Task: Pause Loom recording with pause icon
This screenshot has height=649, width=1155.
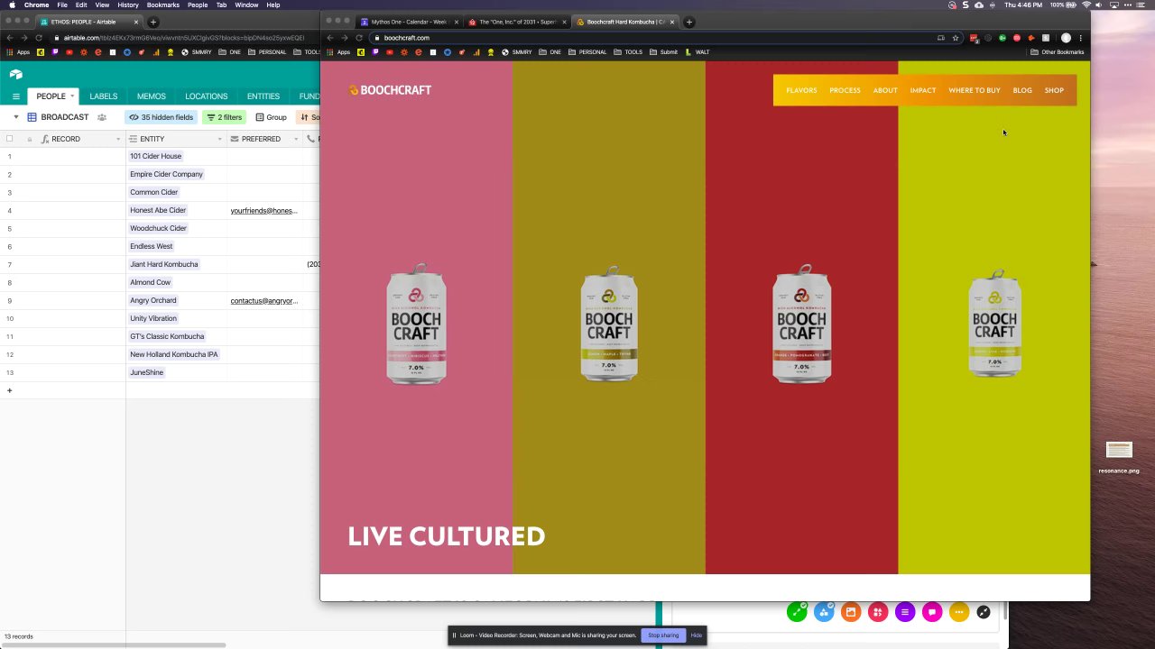Action: click(x=454, y=635)
